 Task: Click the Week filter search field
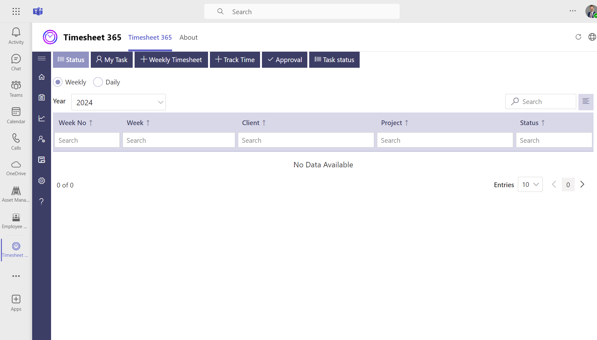click(179, 140)
